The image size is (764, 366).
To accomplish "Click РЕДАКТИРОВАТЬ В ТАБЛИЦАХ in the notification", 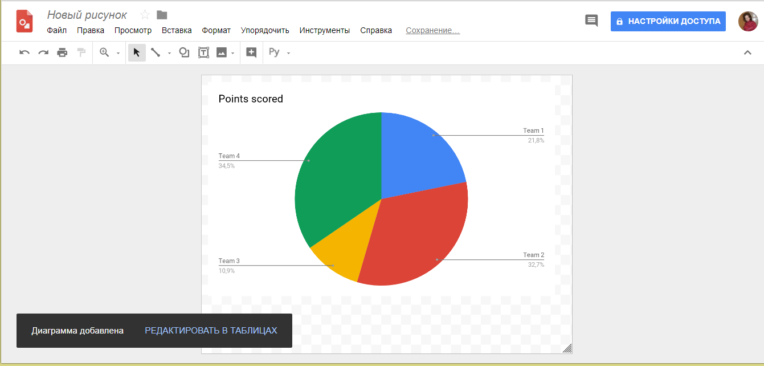I will (x=211, y=331).
